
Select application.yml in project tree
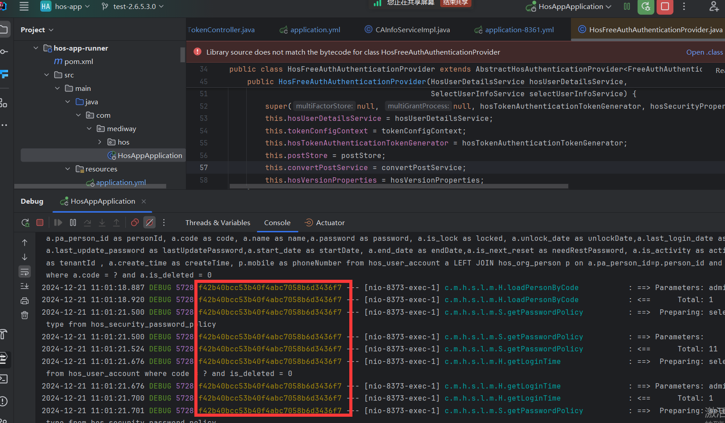[116, 182]
